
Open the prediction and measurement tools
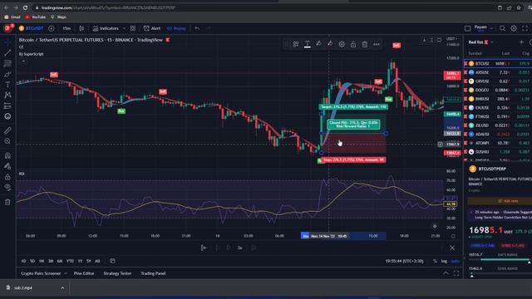pos(7,105)
